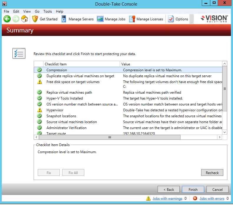Click the horizontal scrollbar thumb
This screenshot has width=233, height=205.
pos(110,137)
